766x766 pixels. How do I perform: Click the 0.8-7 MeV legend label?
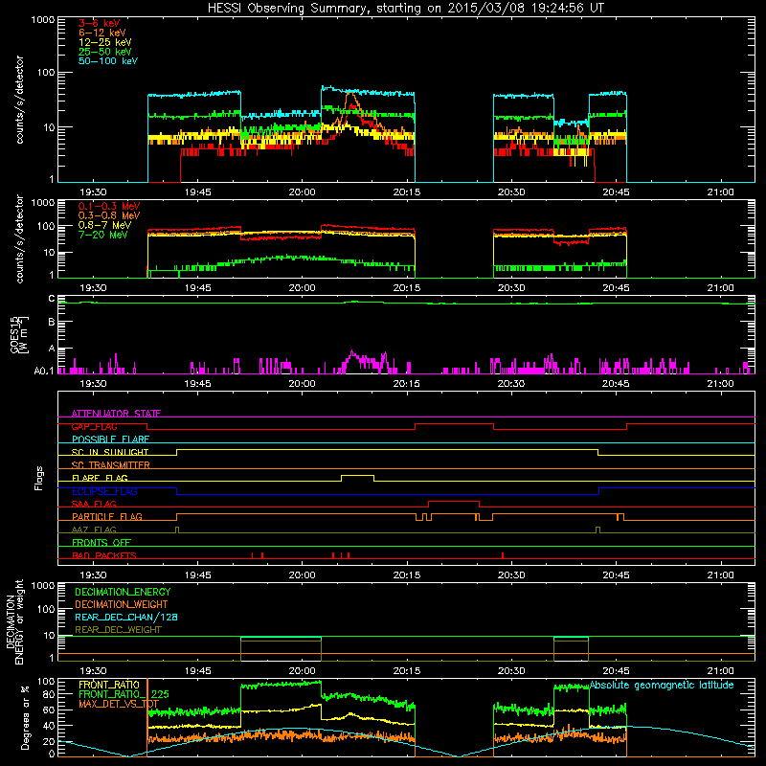pos(105,225)
